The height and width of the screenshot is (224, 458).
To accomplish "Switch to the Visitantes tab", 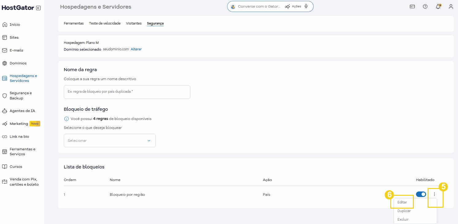I will coord(134,23).
